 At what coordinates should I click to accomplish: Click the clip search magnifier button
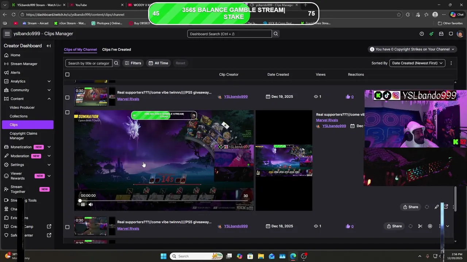pyautogui.click(x=116, y=63)
